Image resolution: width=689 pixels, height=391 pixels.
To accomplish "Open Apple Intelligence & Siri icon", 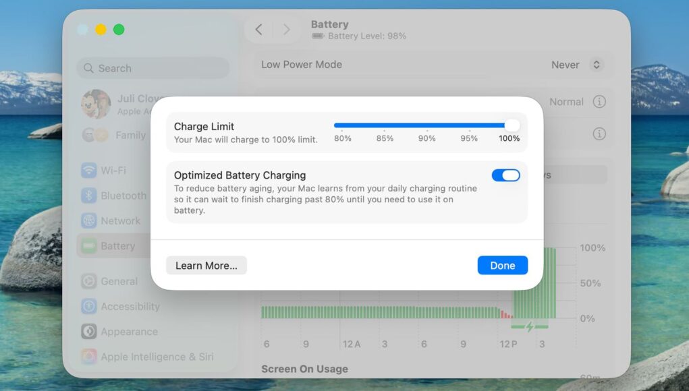I will [89, 357].
